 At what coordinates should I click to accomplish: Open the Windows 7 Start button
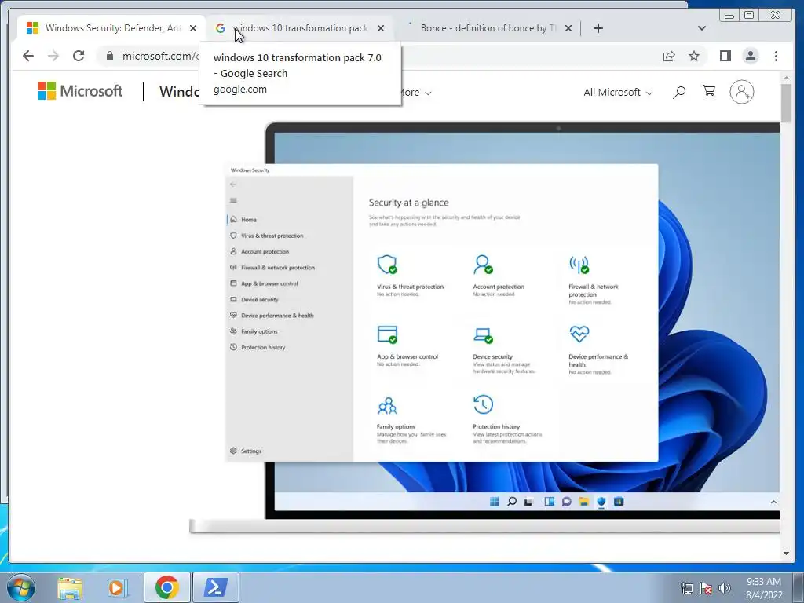click(20, 587)
